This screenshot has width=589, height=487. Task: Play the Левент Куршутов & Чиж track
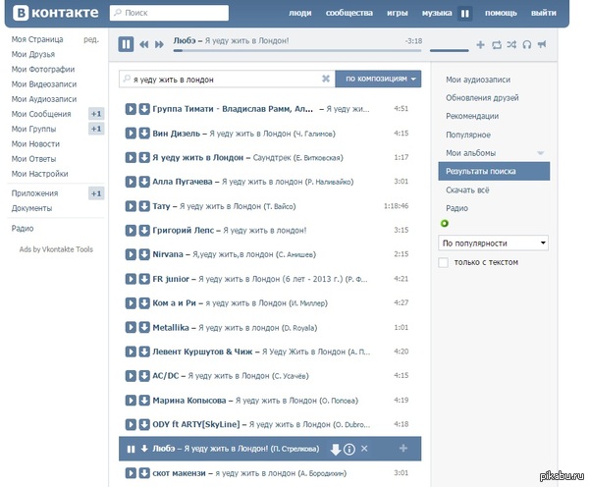[x=131, y=352]
